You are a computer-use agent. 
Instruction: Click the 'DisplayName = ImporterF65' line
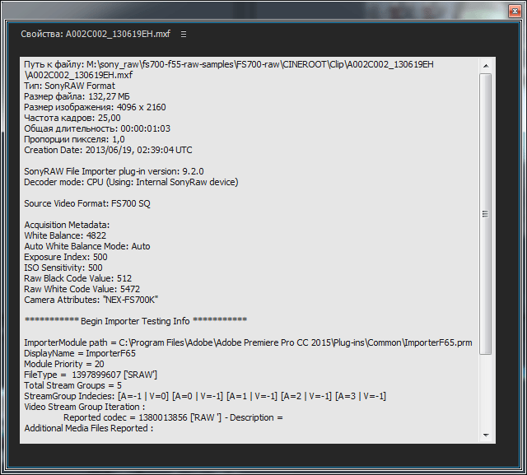click(x=80, y=353)
